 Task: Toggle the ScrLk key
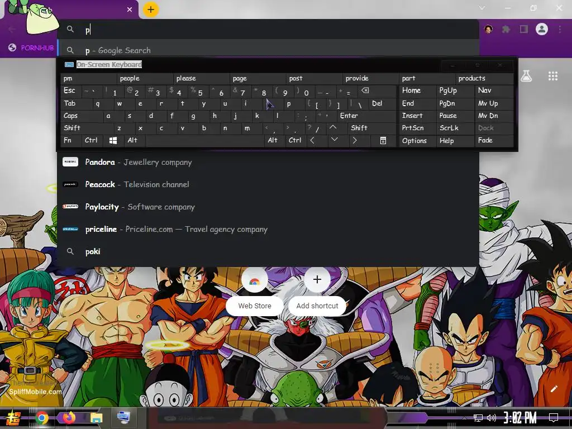[x=455, y=128]
